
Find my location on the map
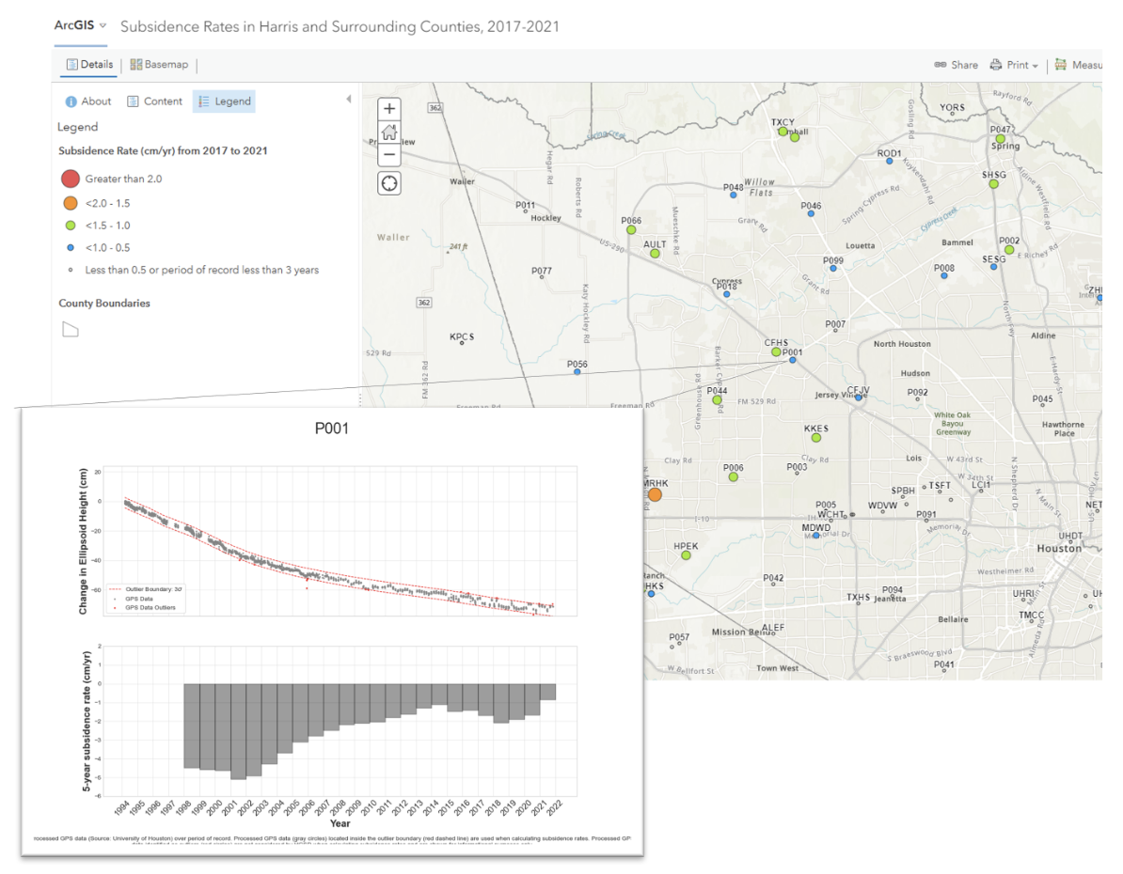click(x=388, y=184)
